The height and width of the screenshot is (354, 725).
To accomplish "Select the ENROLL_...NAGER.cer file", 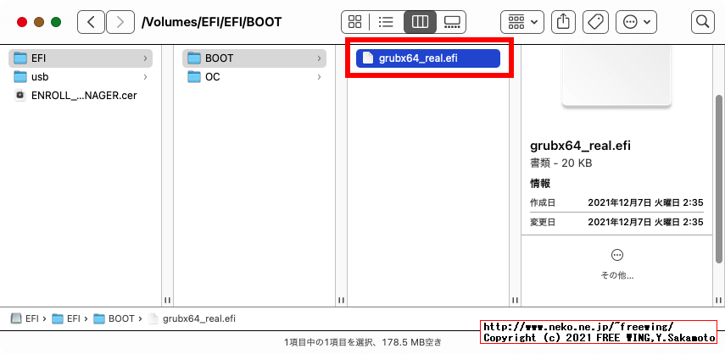I will click(81, 96).
